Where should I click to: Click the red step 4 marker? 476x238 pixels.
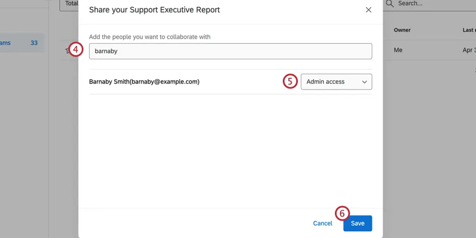tap(76, 50)
